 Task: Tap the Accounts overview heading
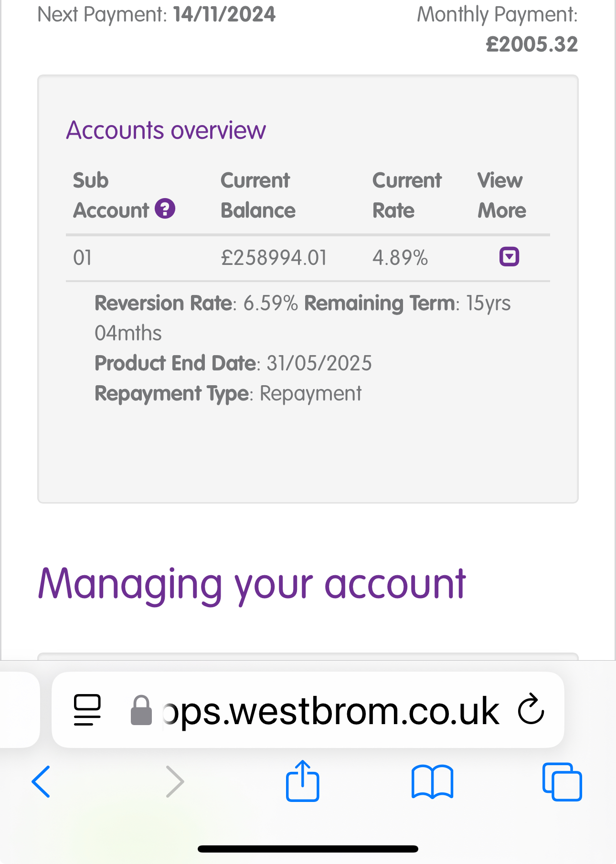click(x=166, y=130)
